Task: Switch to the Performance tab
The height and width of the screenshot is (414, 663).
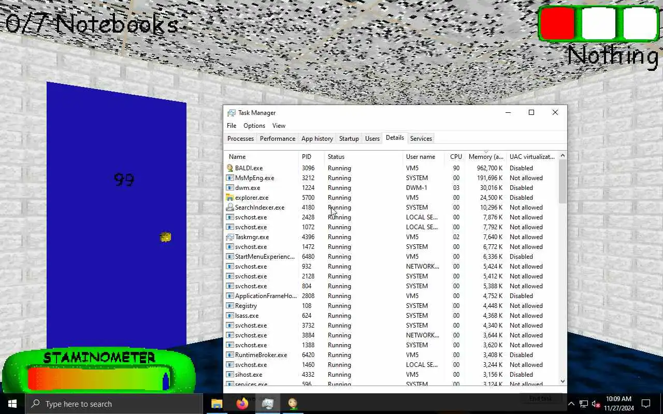Action: pos(278,139)
